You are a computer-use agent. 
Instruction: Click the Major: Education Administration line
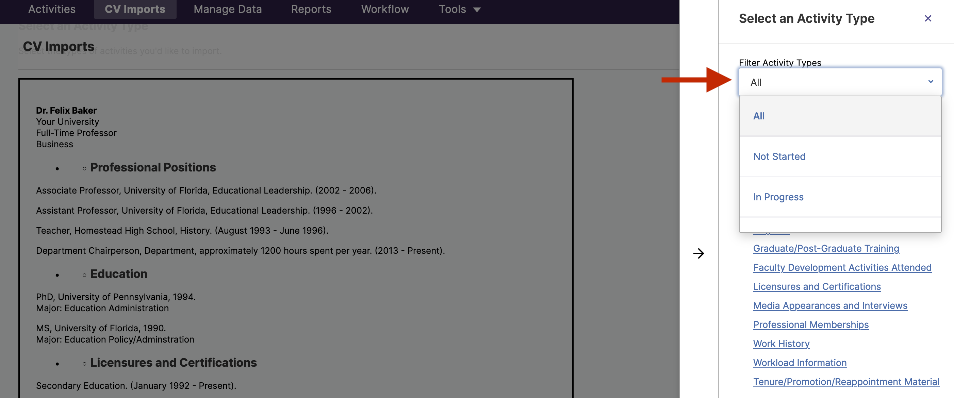click(x=102, y=308)
